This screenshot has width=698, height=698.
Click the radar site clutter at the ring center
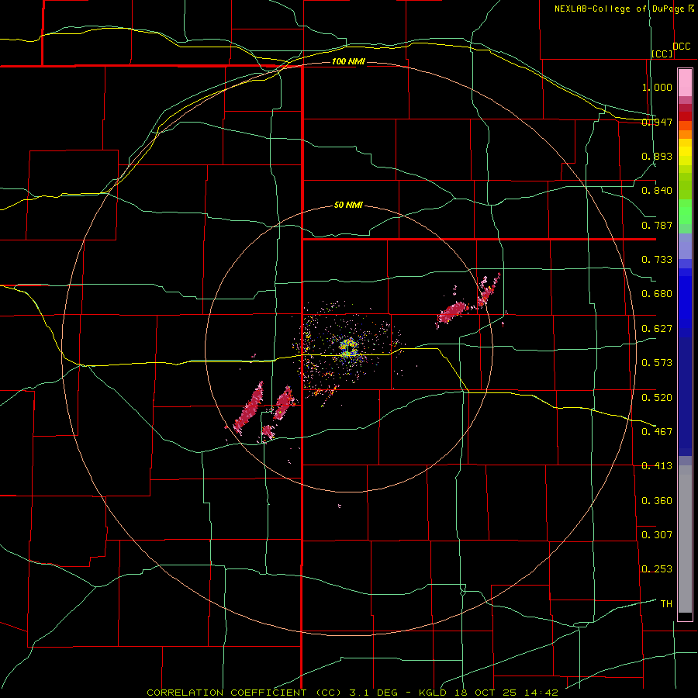coord(348,347)
